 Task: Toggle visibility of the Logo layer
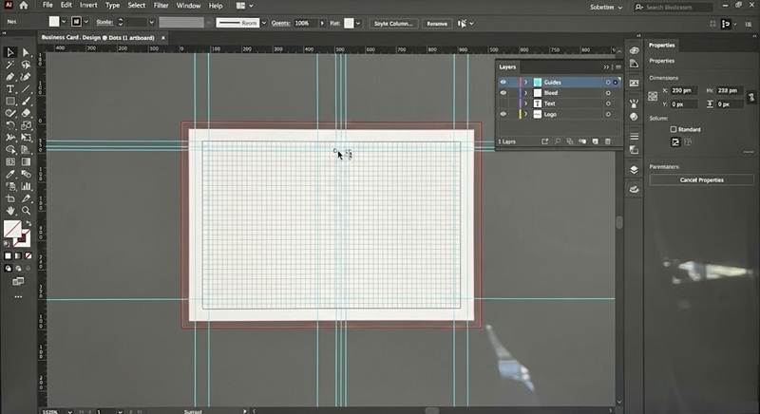pyautogui.click(x=503, y=114)
